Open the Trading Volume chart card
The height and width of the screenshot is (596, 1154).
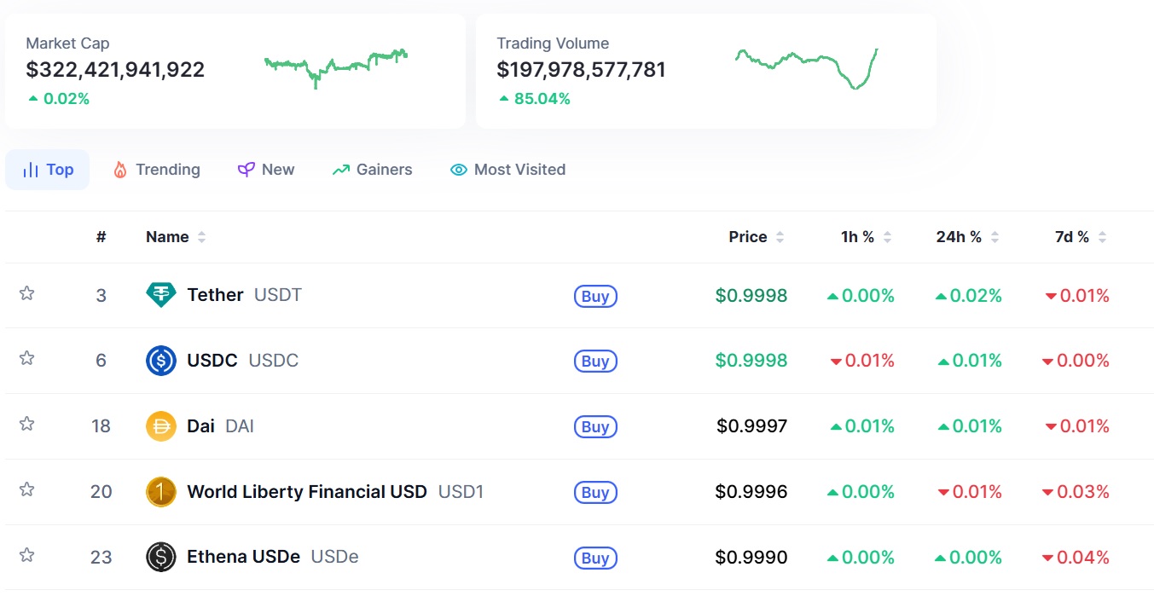point(706,71)
